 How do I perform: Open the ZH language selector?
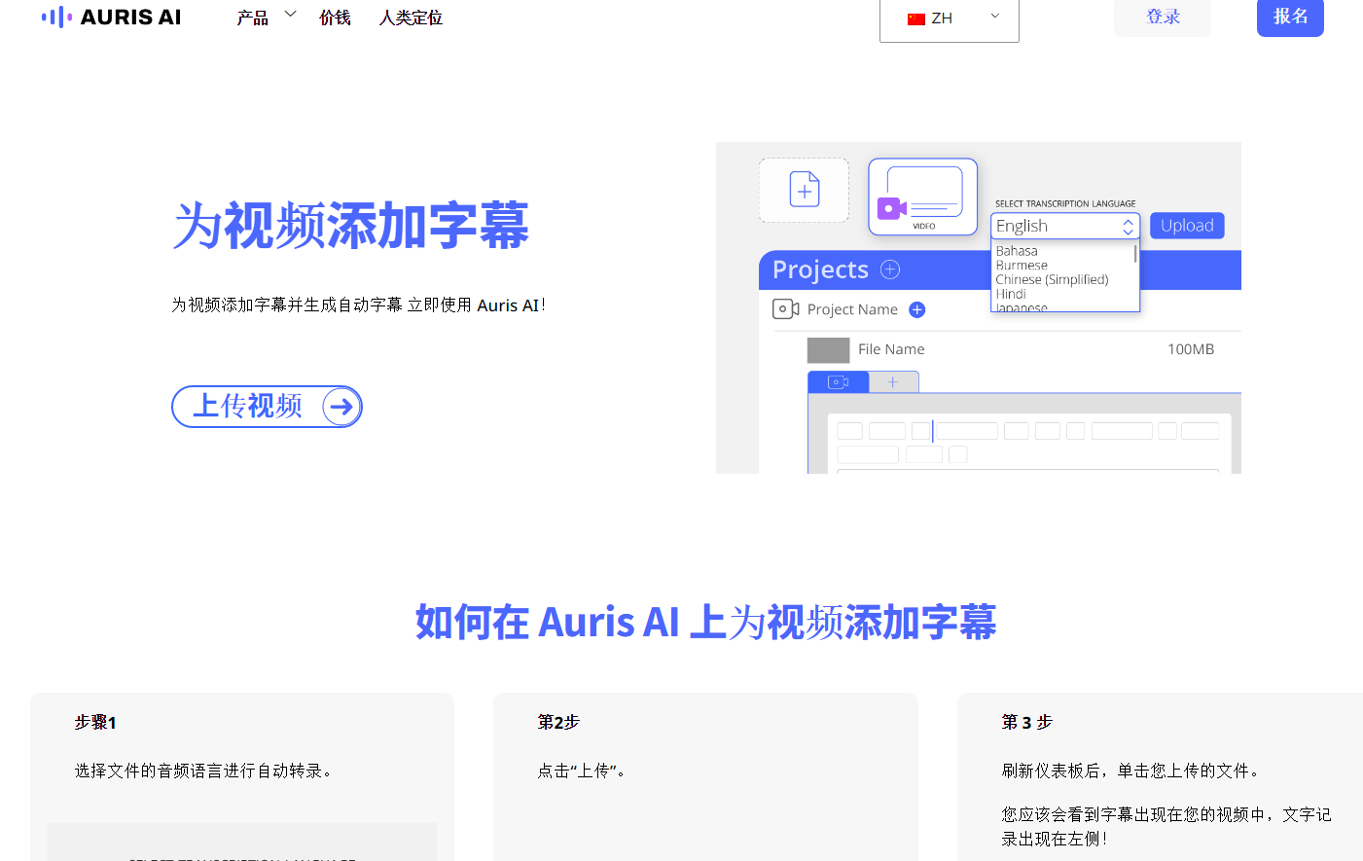[950, 18]
